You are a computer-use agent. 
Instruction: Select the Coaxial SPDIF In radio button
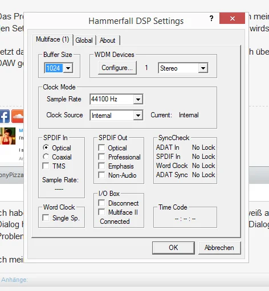point(46,157)
